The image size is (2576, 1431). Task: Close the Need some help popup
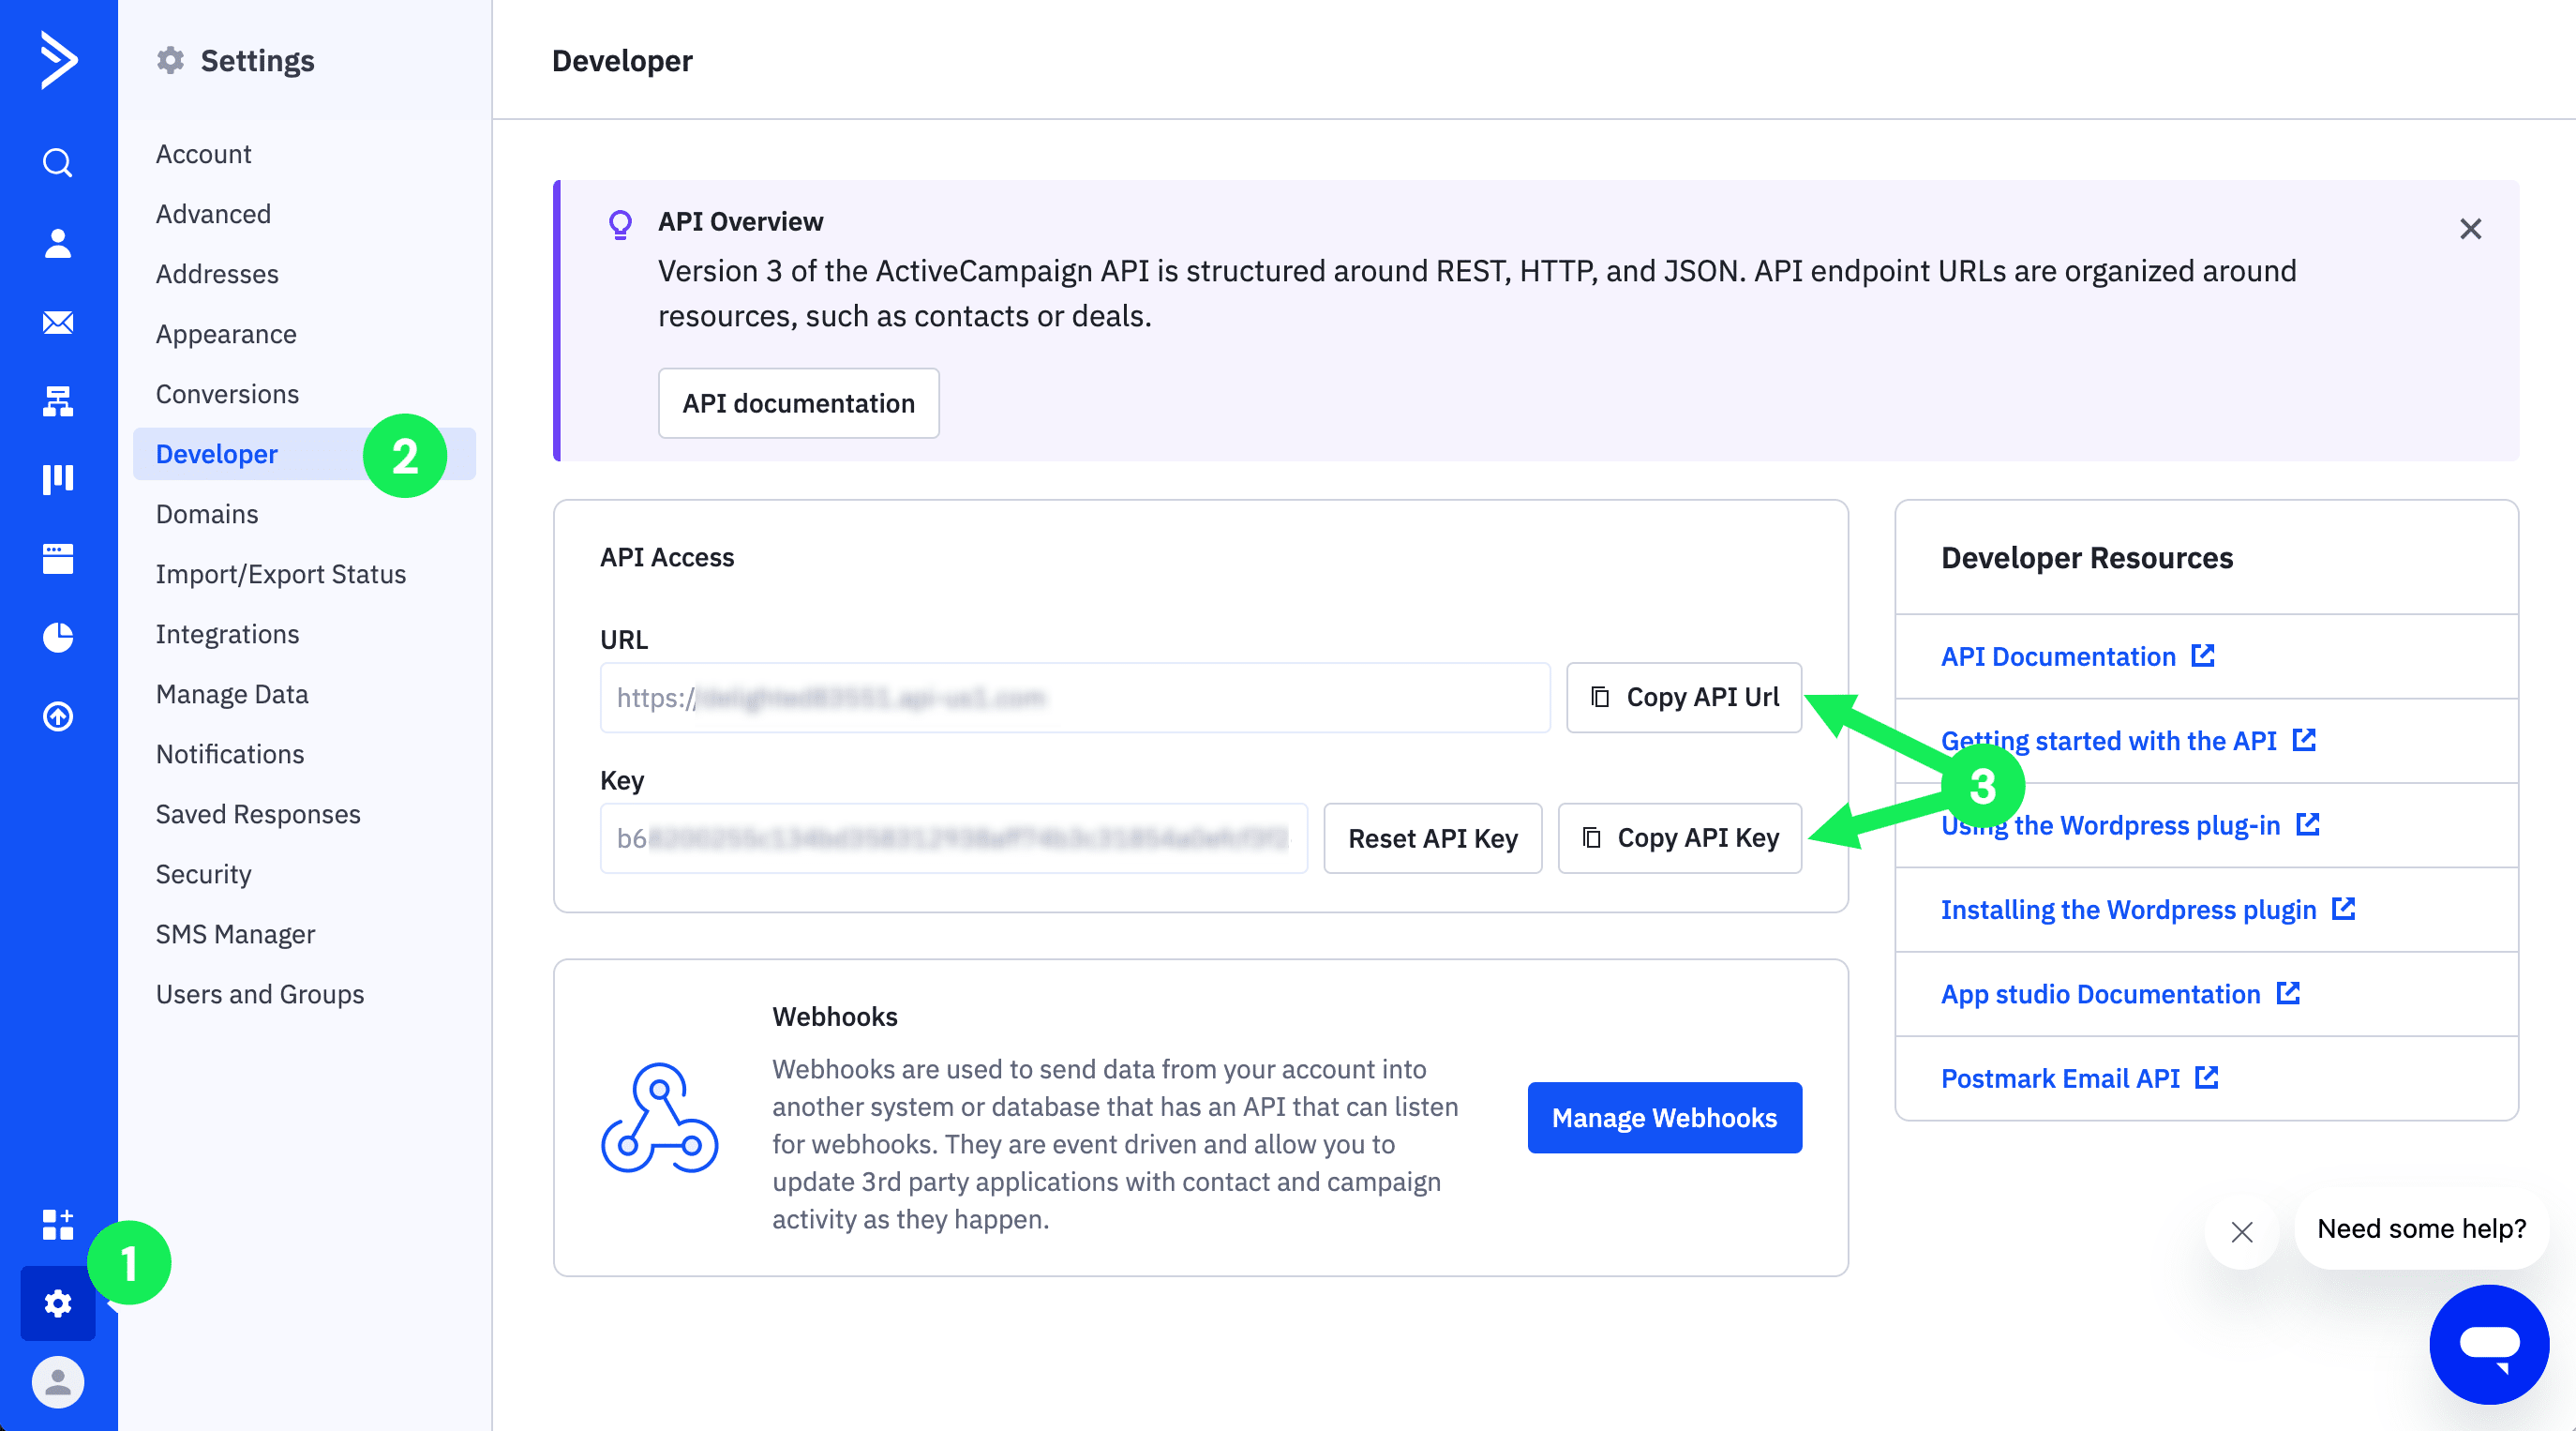(2242, 1232)
